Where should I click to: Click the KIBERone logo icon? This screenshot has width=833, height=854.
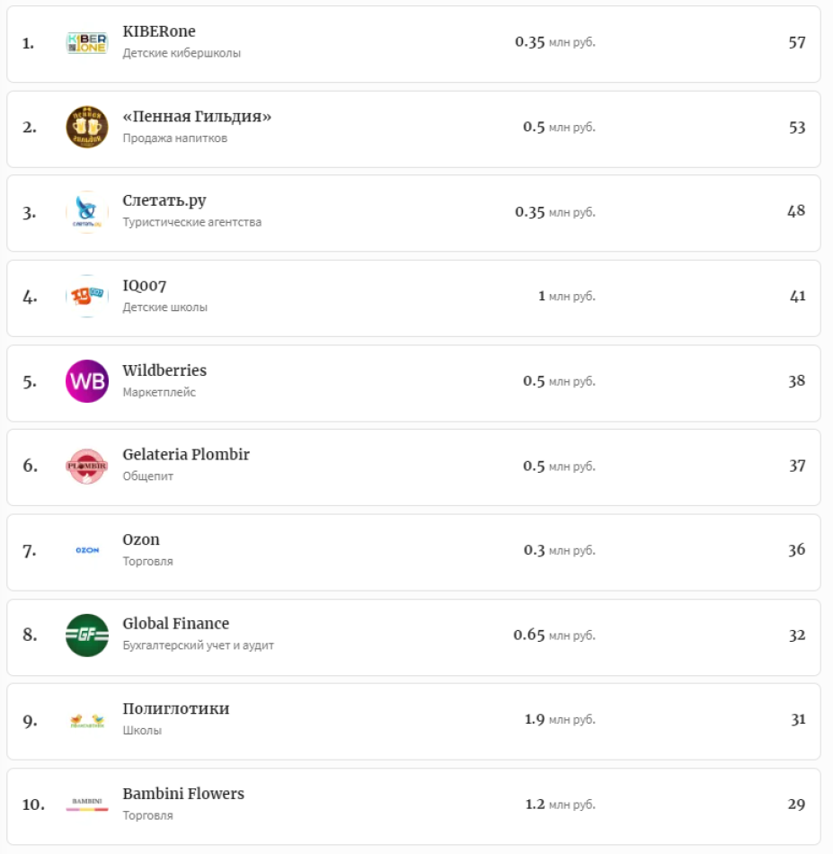point(87,42)
